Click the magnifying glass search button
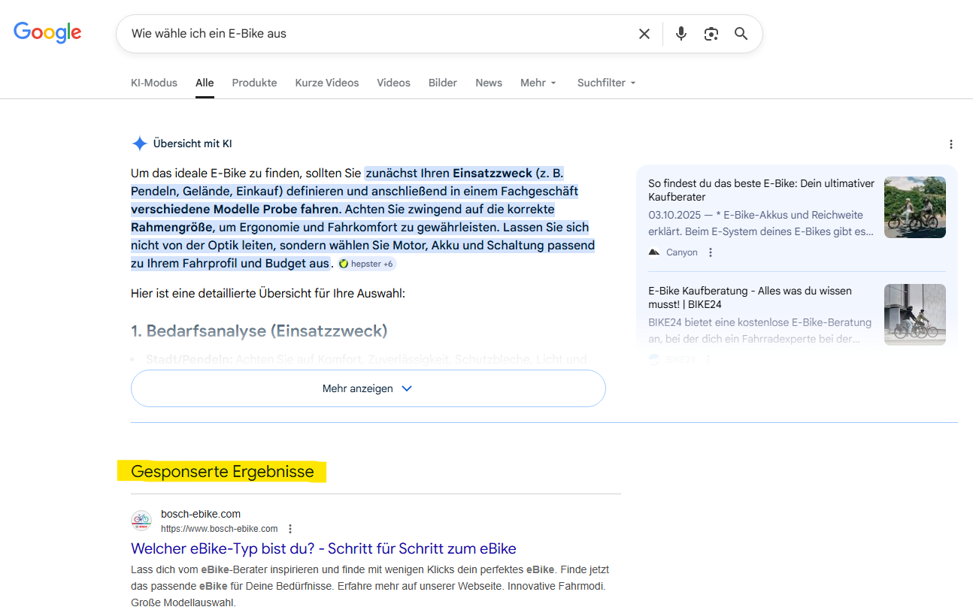973x616 pixels. coord(741,34)
